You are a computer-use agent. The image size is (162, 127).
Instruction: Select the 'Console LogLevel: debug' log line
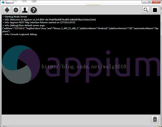pos(20,34)
